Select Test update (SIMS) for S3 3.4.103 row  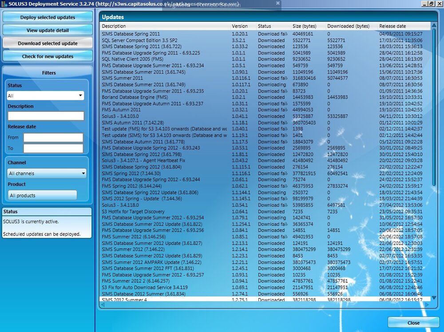point(265,135)
